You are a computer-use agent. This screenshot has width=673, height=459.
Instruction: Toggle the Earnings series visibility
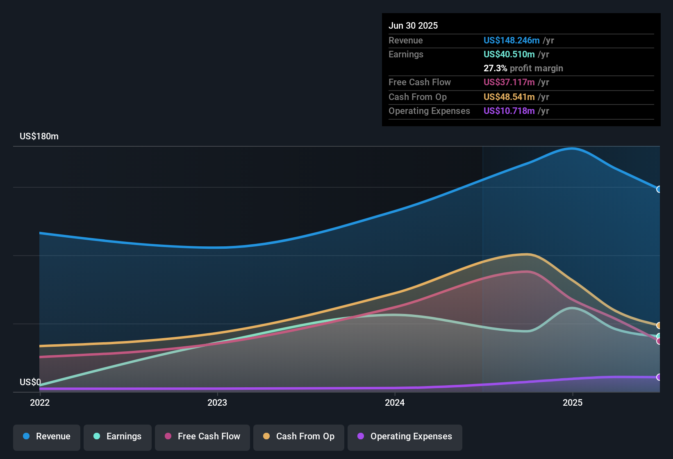[117, 437]
